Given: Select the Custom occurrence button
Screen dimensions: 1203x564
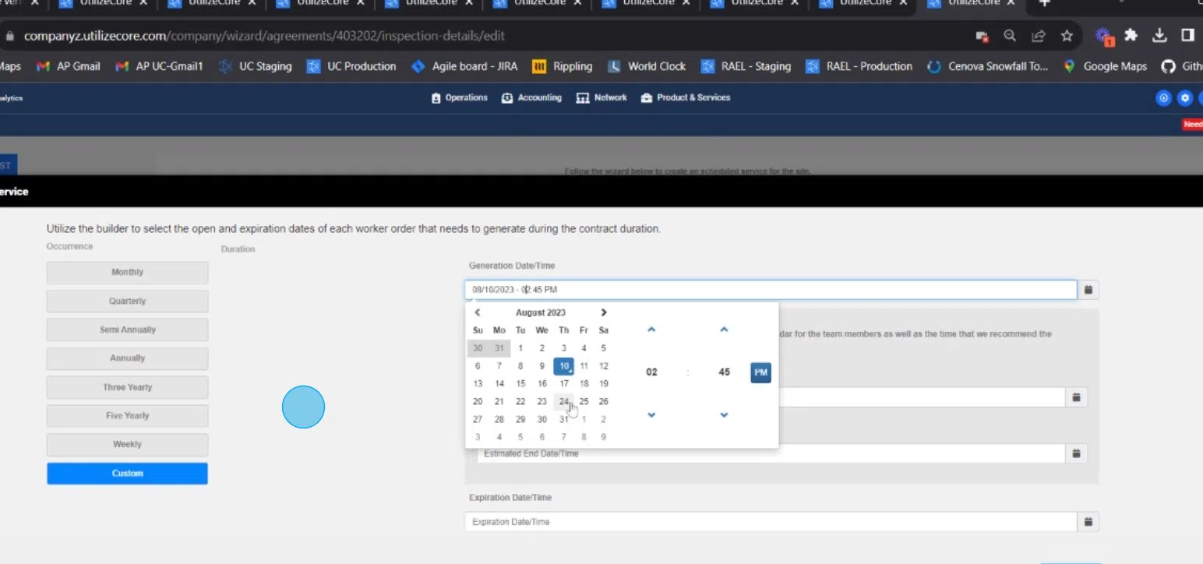Looking at the screenshot, I should [x=127, y=474].
